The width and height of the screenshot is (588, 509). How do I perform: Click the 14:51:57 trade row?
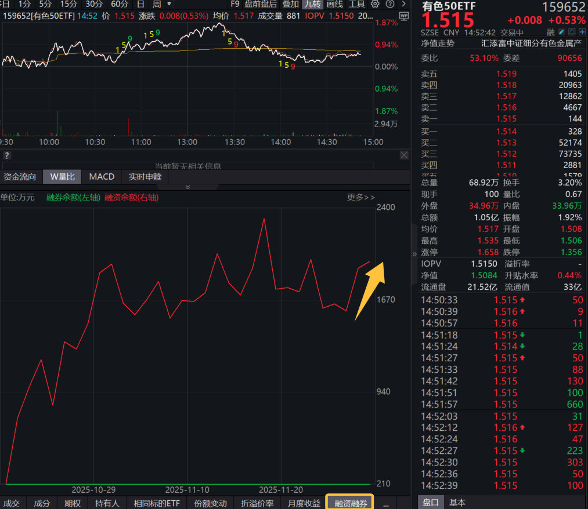coord(502,405)
